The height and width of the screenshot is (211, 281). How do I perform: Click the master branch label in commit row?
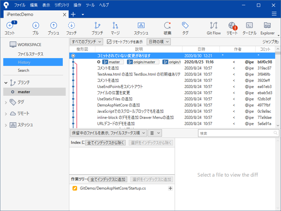coord(113,62)
